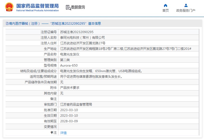Click the expiry date 2028-03-09
This screenshot has height=139, width=204.
click(69, 121)
